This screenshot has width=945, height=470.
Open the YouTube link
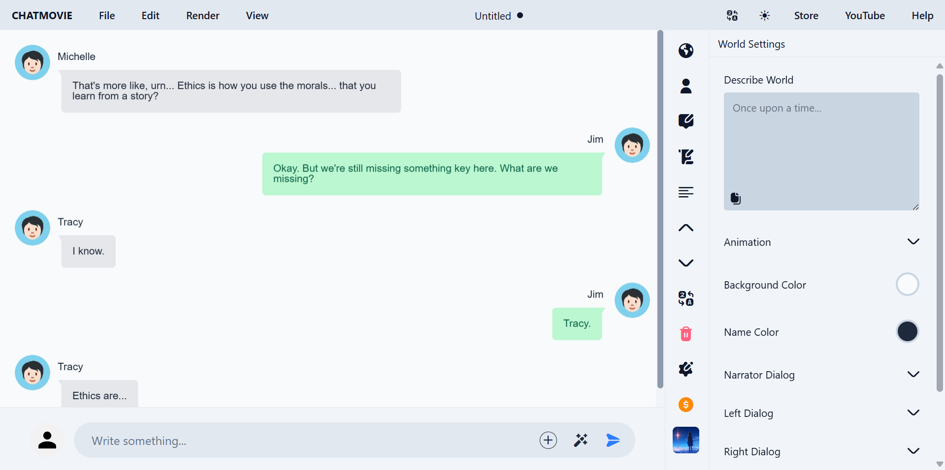point(864,16)
